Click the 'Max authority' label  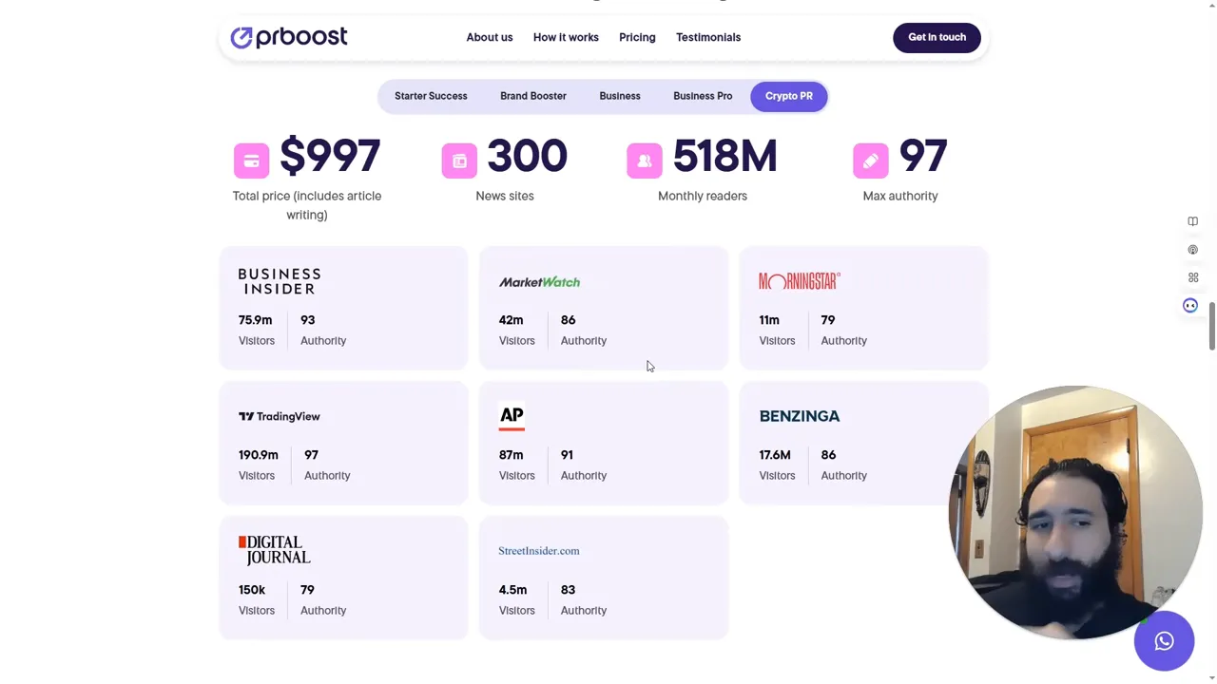click(x=900, y=196)
